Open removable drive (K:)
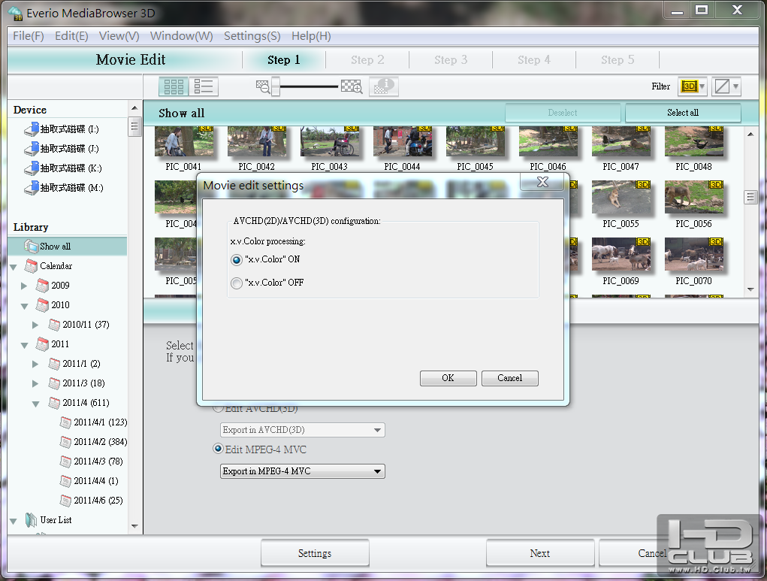The width and height of the screenshot is (767, 581). tap(63, 168)
